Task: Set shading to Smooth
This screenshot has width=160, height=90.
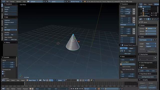Action: coord(7,35)
